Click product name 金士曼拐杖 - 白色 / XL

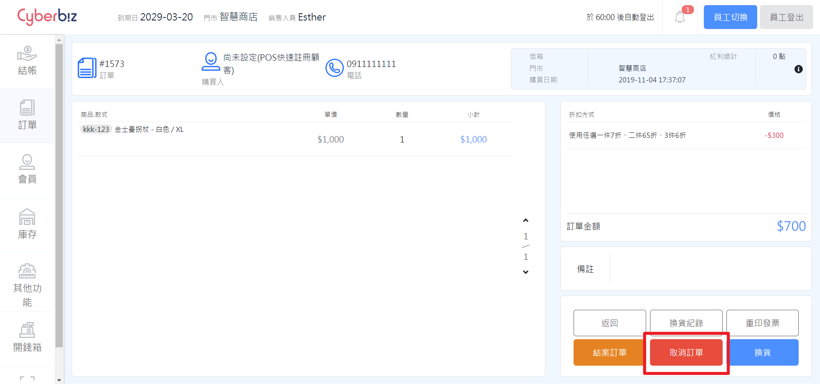(149, 129)
